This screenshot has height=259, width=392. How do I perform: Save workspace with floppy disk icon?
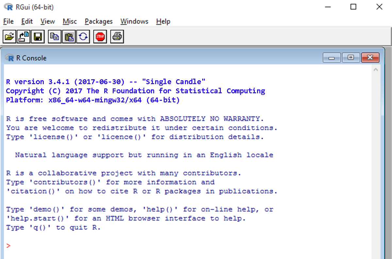(x=38, y=37)
